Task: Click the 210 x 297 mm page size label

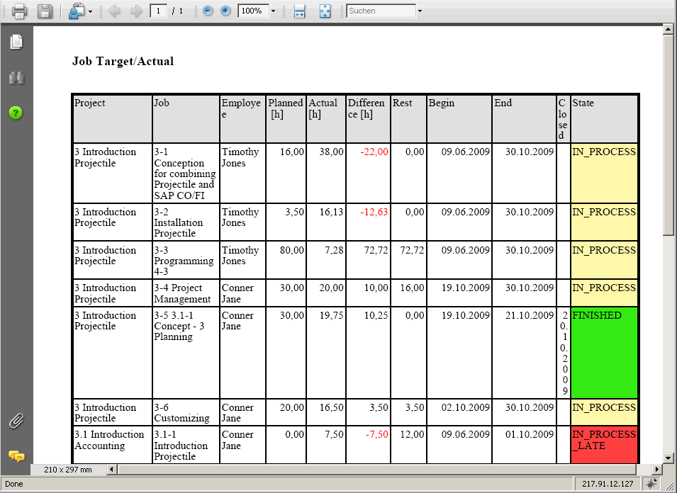Action: 67,470
